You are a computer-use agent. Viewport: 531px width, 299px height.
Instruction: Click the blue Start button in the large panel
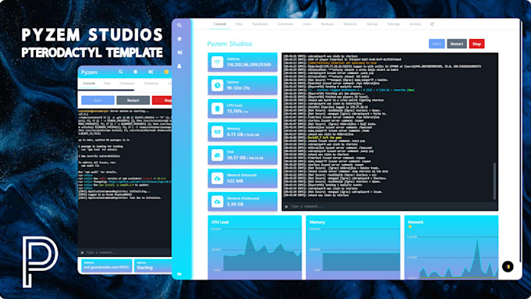[437, 44]
